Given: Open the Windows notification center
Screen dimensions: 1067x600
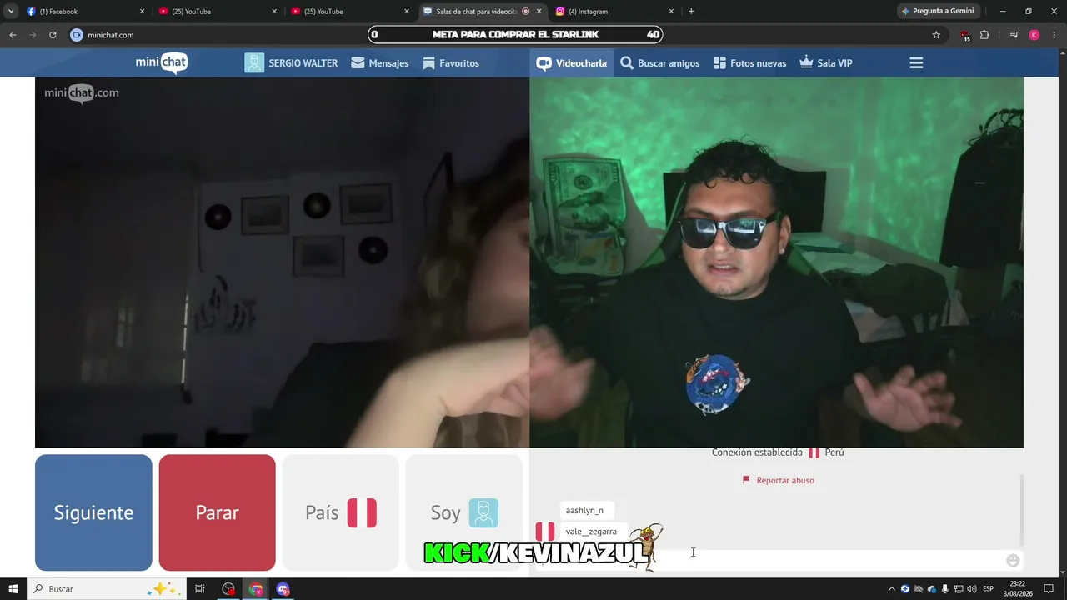Looking at the screenshot, I should tap(1049, 589).
